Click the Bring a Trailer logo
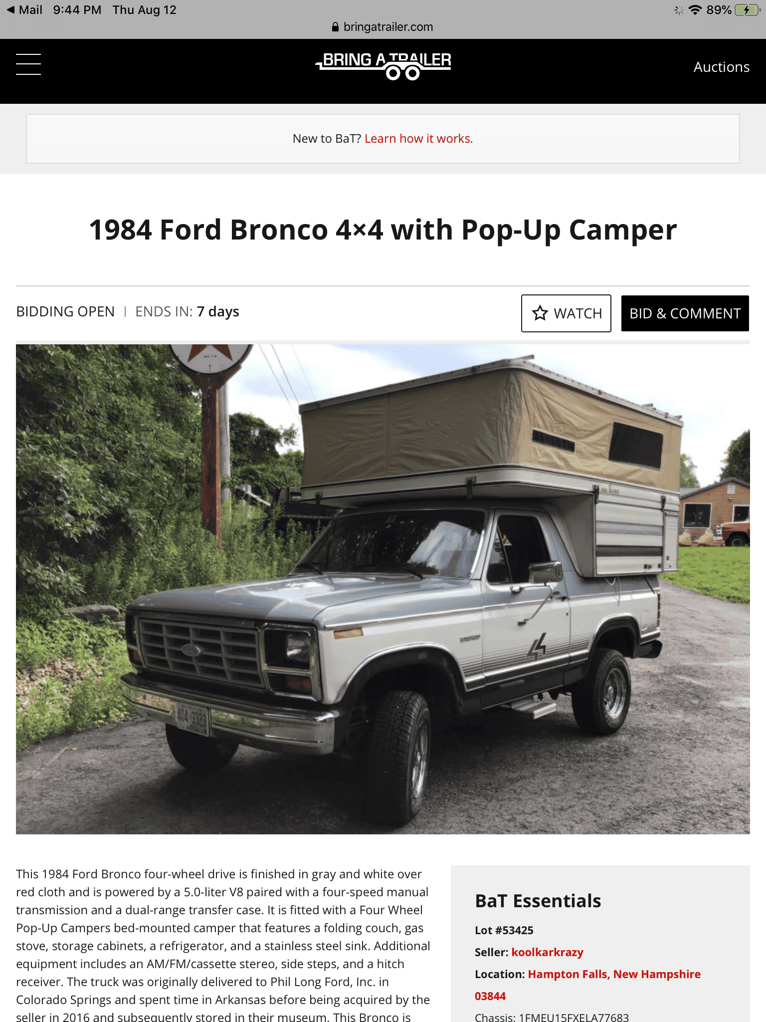The width and height of the screenshot is (766, 1022). 383,66
